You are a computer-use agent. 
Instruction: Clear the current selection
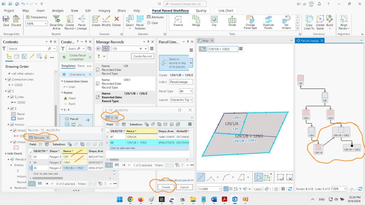tap(152, 23)
